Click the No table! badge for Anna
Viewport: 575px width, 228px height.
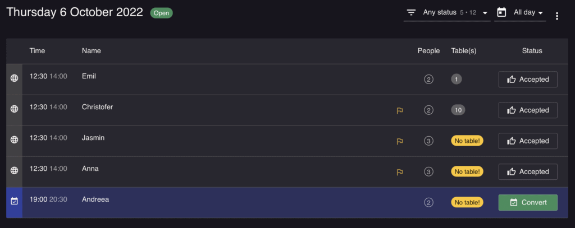tap(467, 171)
